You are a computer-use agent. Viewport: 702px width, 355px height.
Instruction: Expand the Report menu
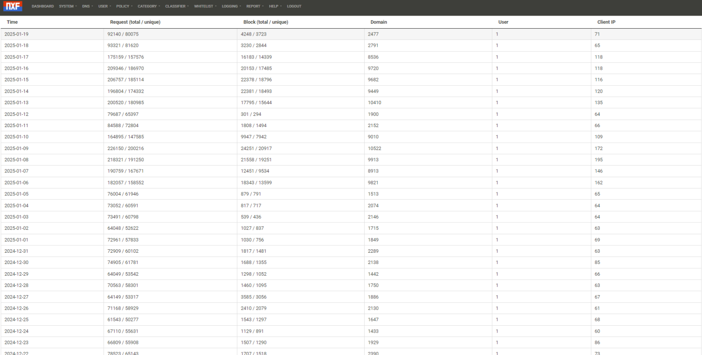click(x=254, y=6)
